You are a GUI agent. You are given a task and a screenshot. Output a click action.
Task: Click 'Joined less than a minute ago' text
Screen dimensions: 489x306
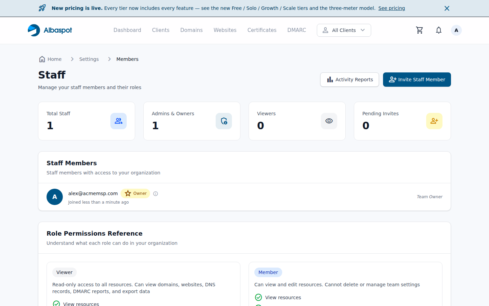tap(98, 202)
